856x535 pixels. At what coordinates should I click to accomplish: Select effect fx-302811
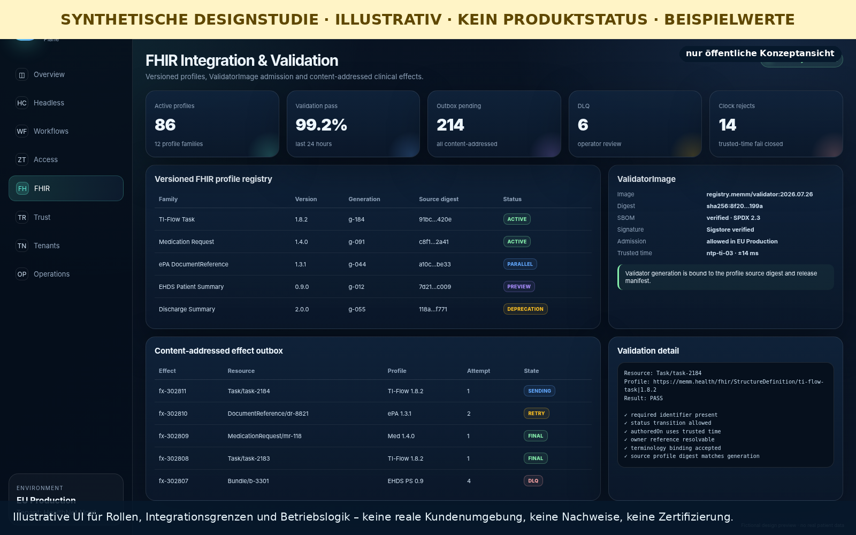pos(172,392)
